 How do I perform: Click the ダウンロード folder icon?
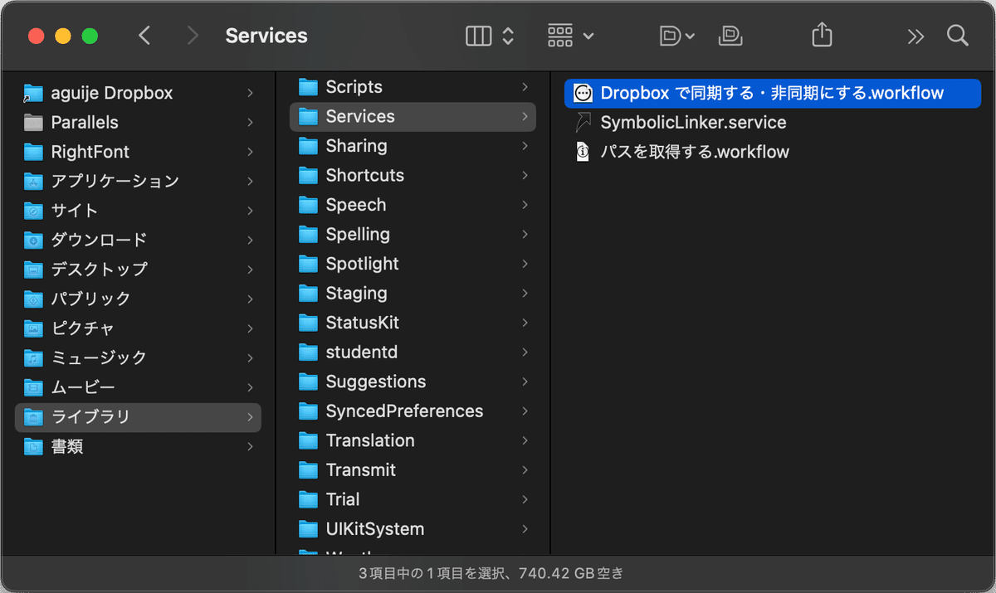point(33,241)
